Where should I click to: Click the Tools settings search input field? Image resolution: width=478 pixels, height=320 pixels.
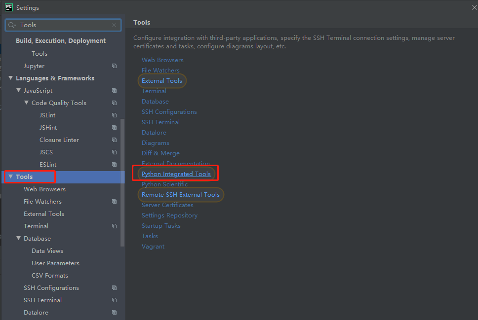(63, 25)
